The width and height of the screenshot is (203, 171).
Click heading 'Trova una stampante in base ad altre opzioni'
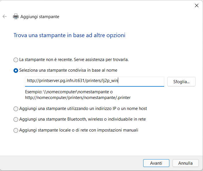pos(69,35)
